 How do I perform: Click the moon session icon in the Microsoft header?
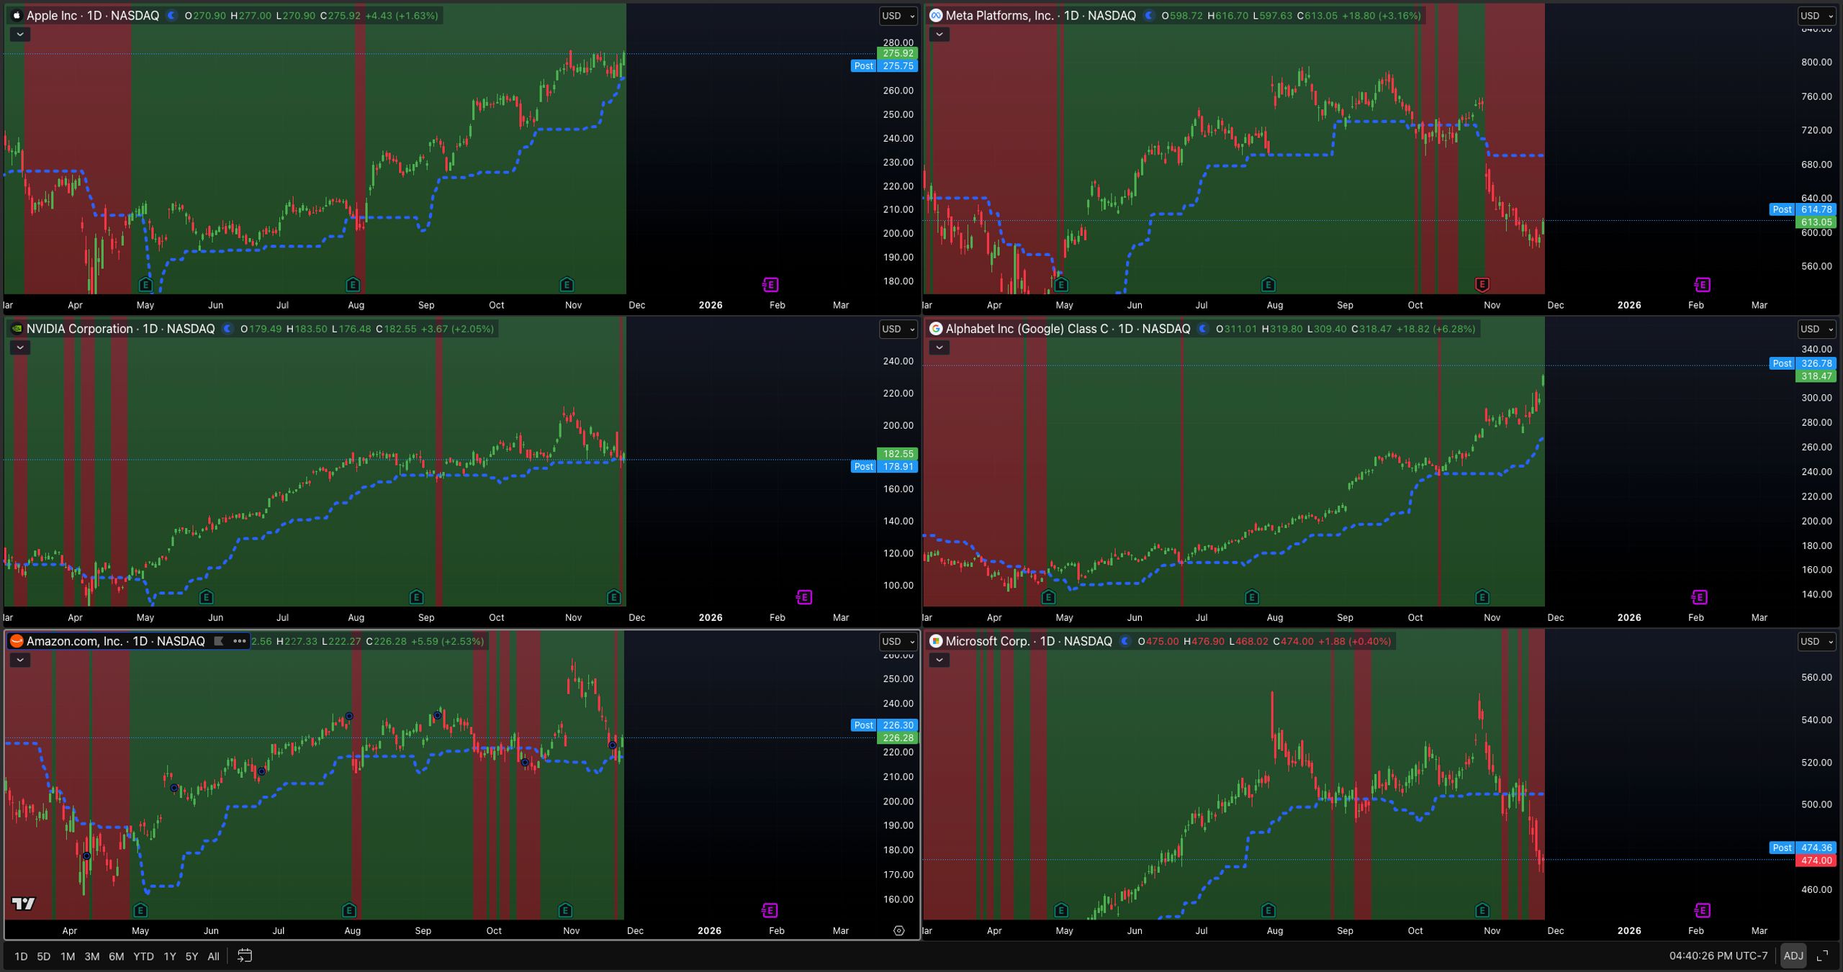point(1125,641)
